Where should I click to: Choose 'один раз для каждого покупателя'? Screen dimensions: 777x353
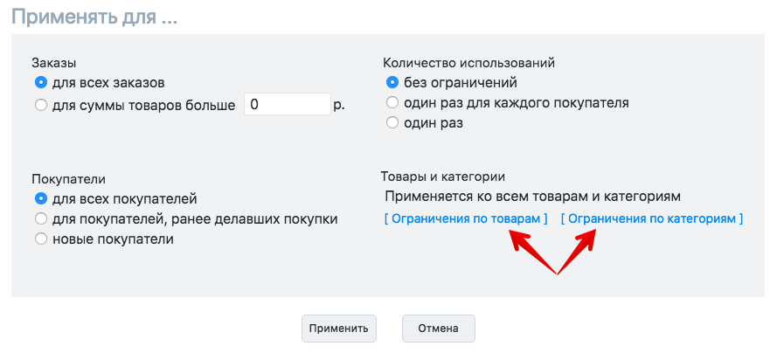[x=392, y=102]
